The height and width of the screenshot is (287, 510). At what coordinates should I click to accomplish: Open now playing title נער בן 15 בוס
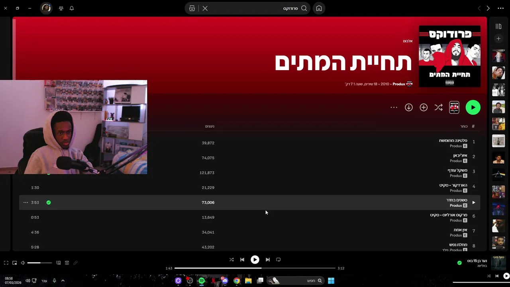pyautogui.click(x=477, y=261)
